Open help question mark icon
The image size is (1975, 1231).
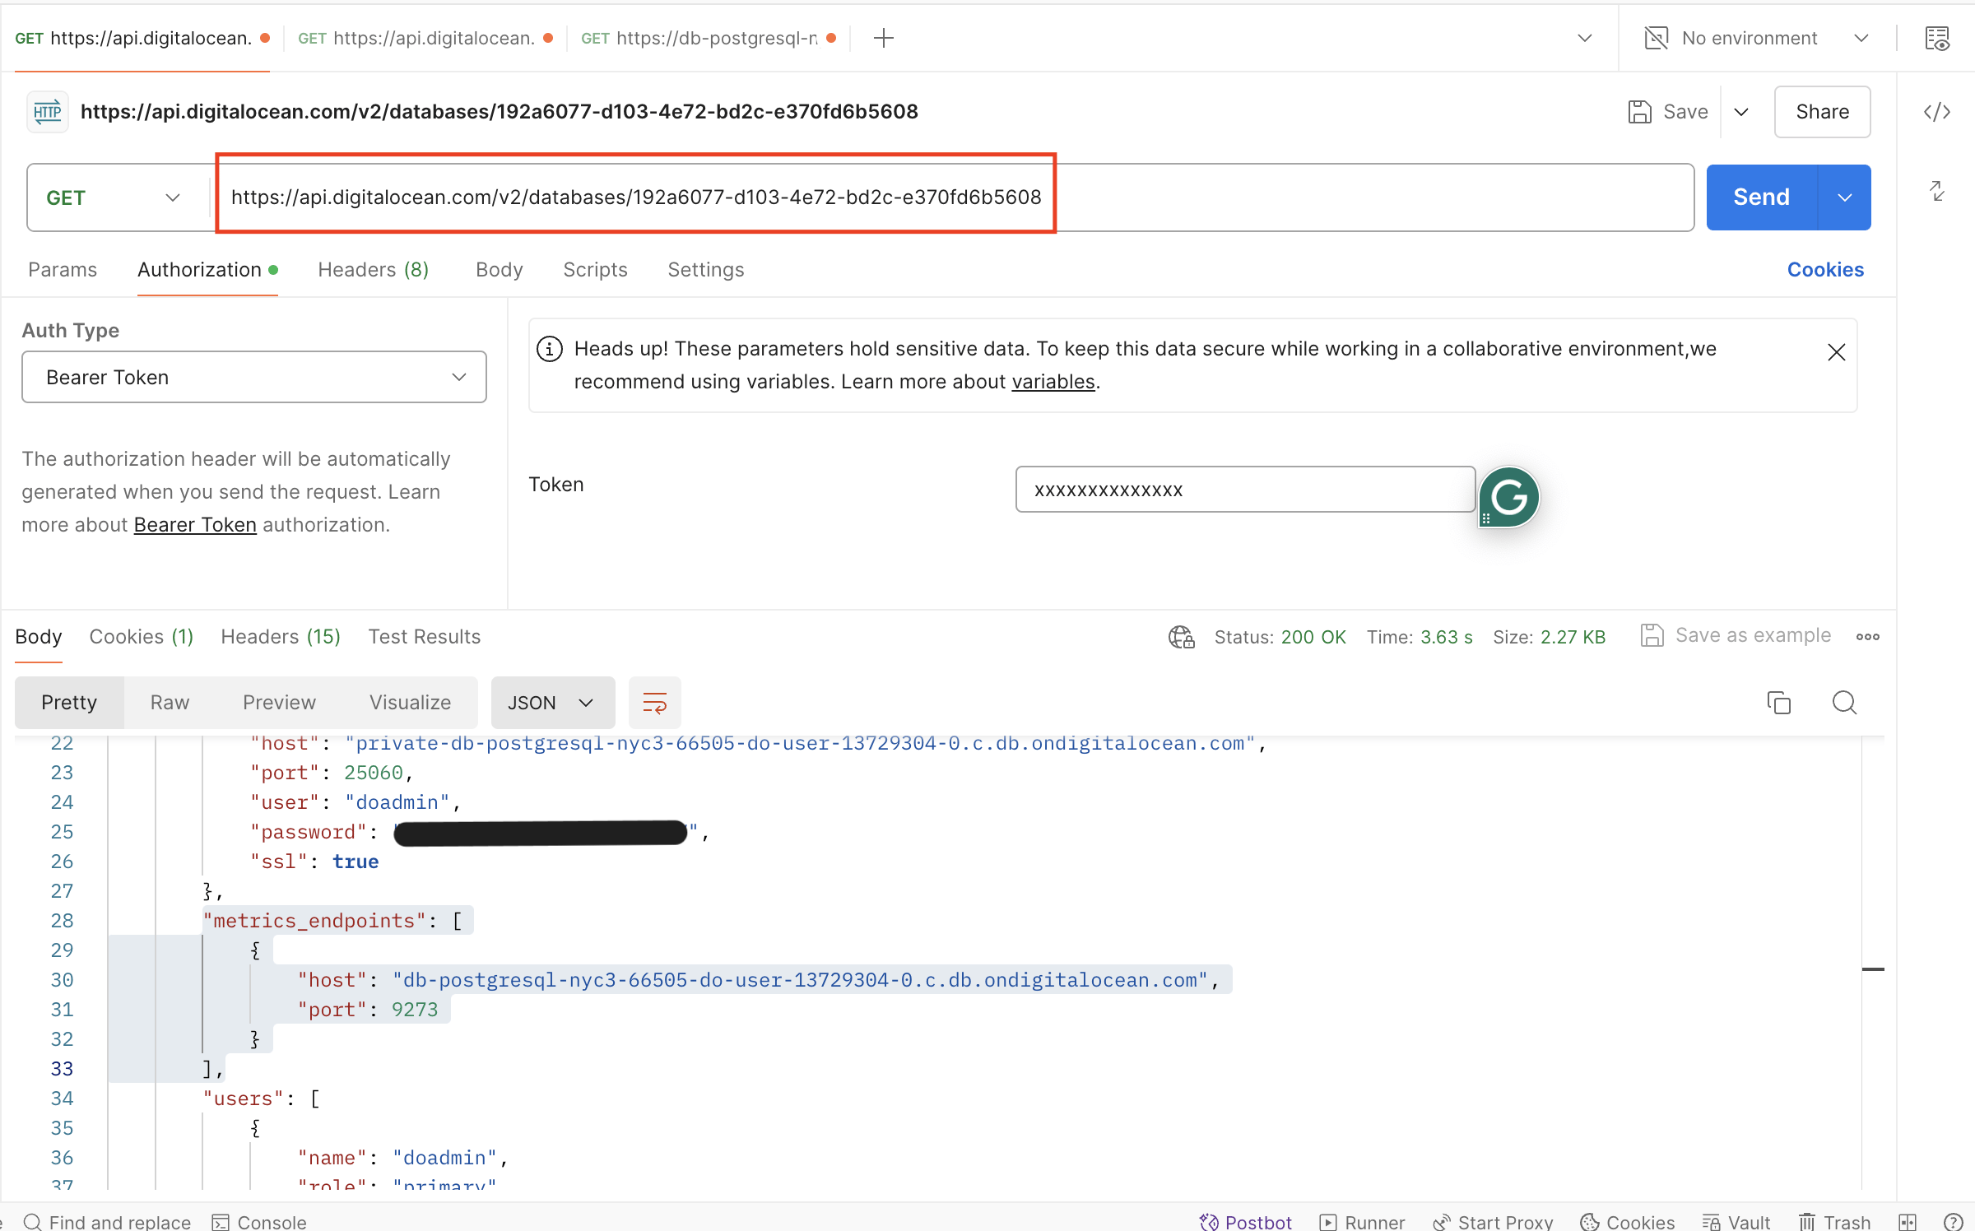[x=1952, y=1222]
